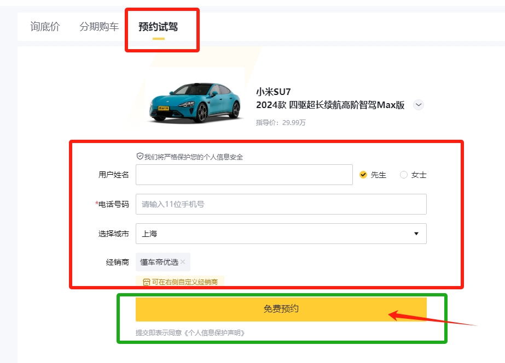Click the 指导价 29.99万 price text
This screenshot has width=505, height=363.
click(x=281, y=122)
